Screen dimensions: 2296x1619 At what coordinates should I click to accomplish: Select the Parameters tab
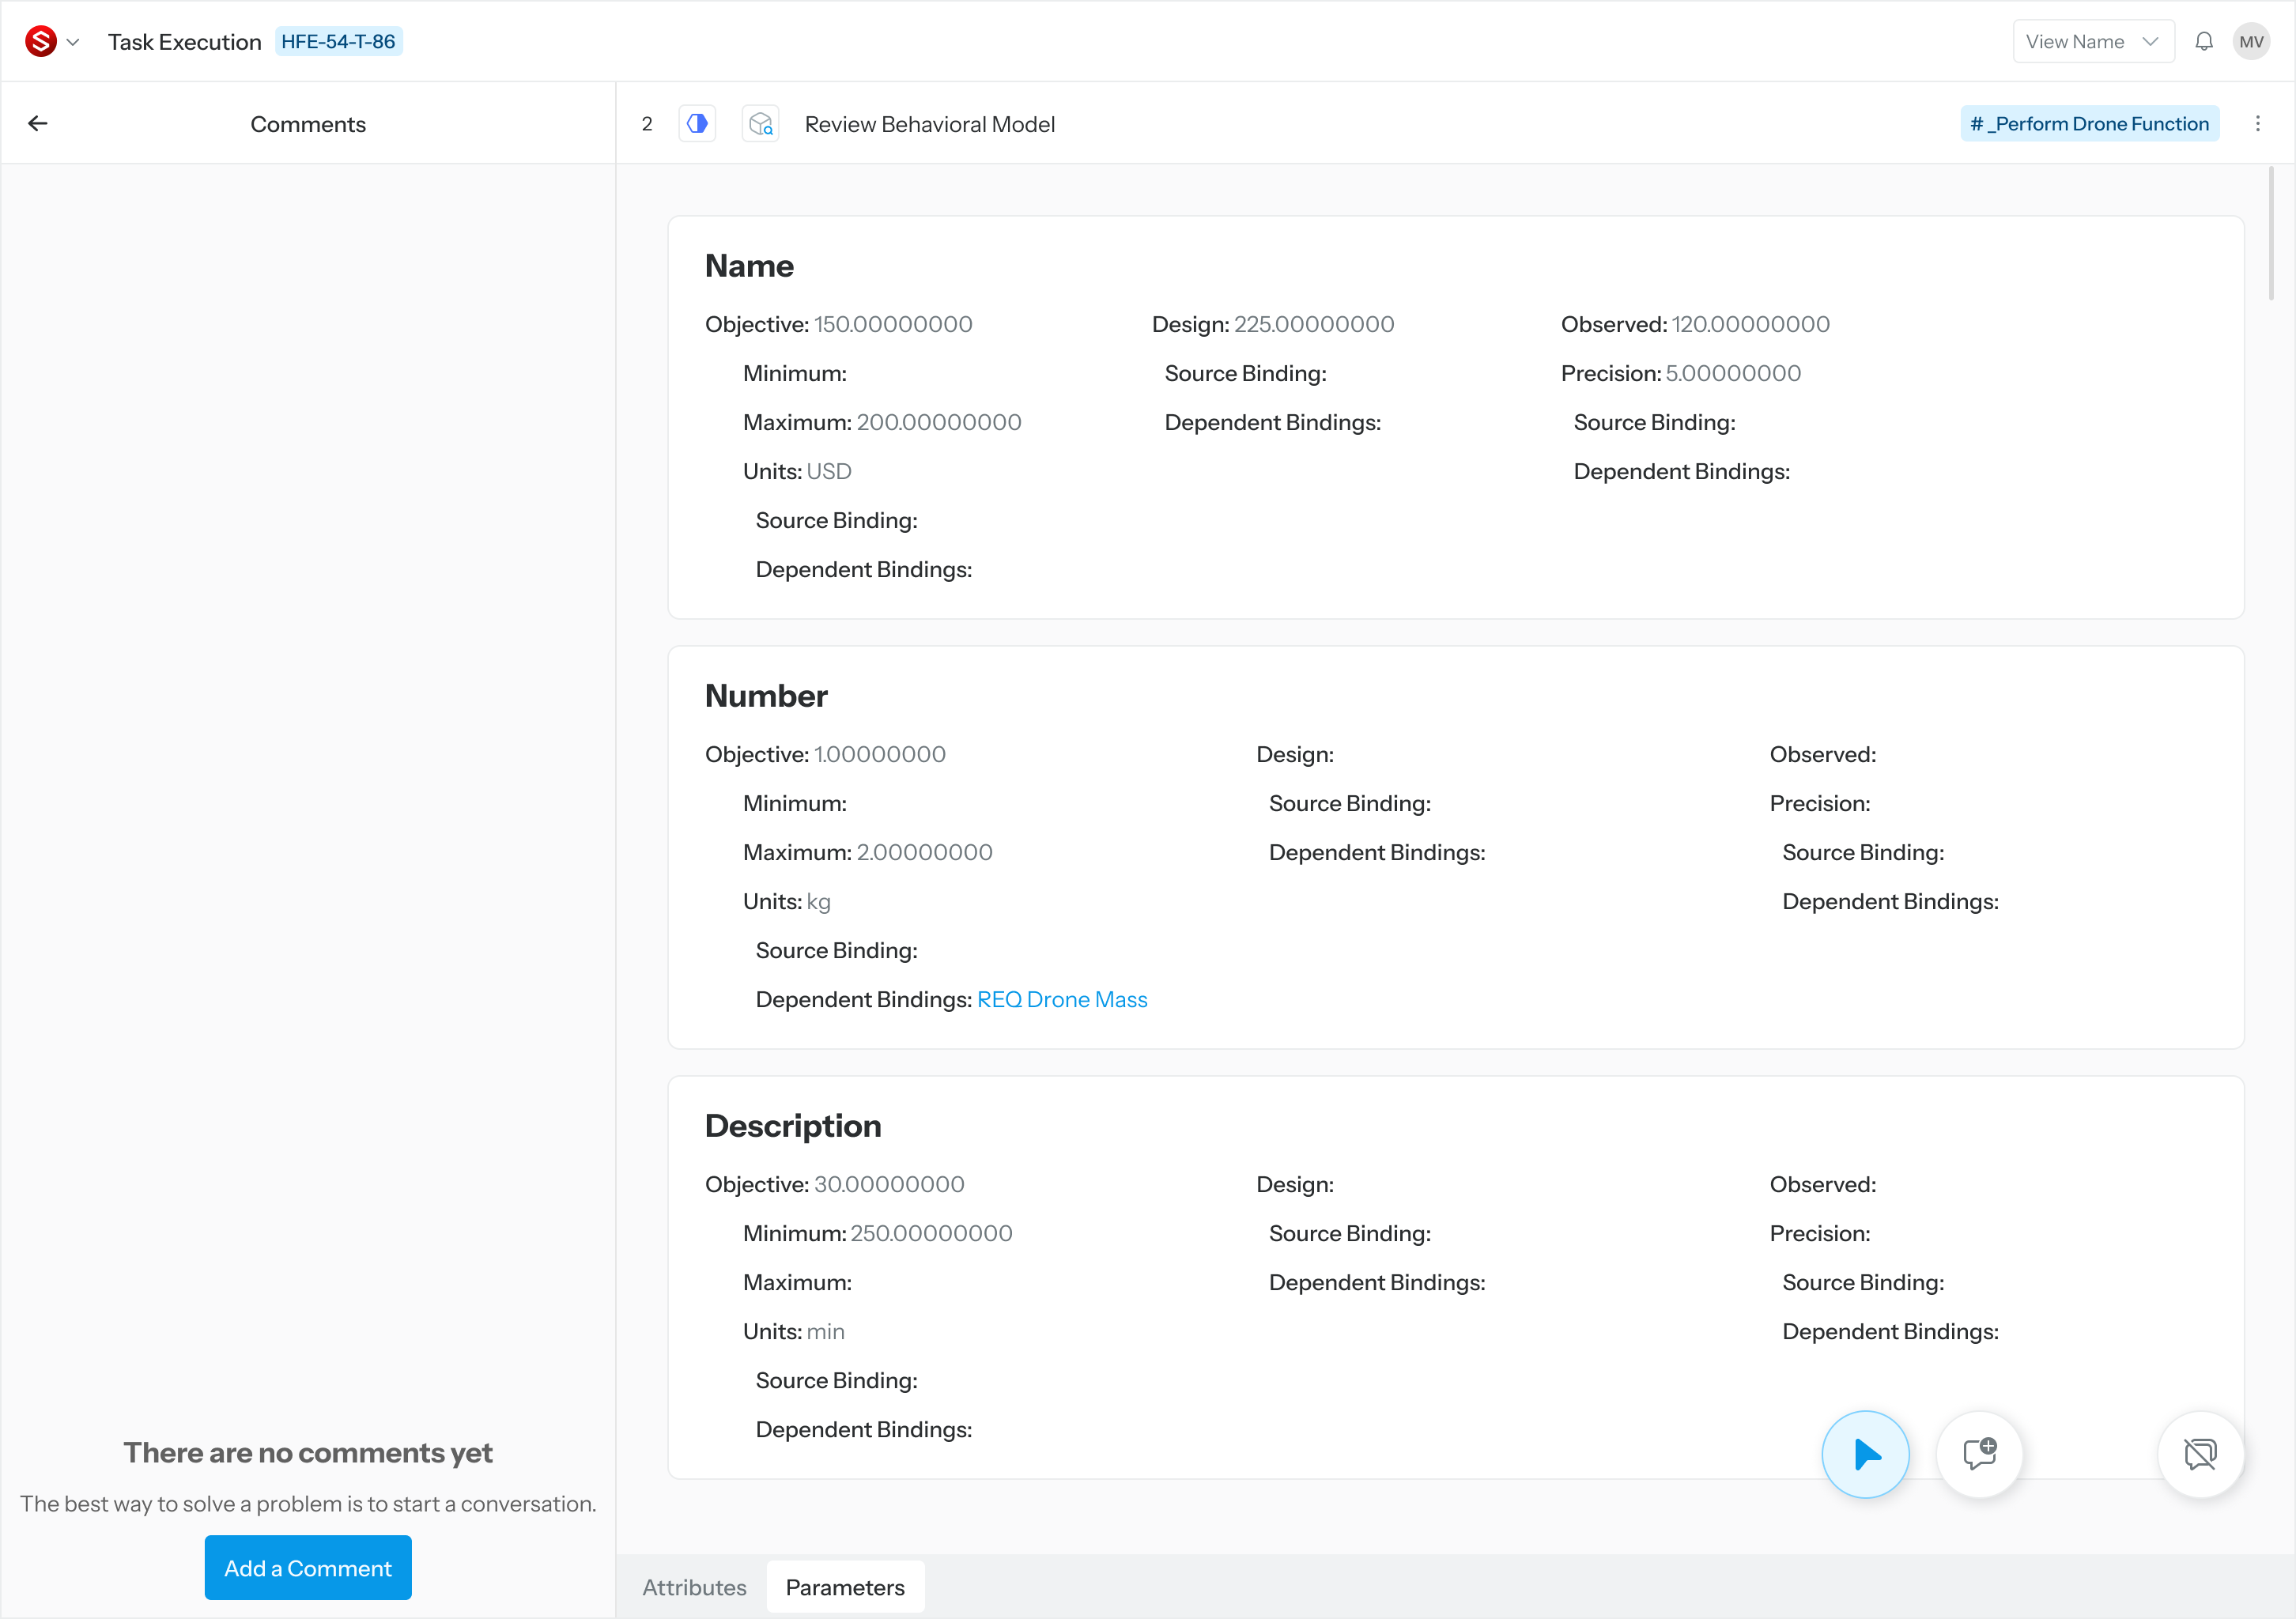[845, 1587]
